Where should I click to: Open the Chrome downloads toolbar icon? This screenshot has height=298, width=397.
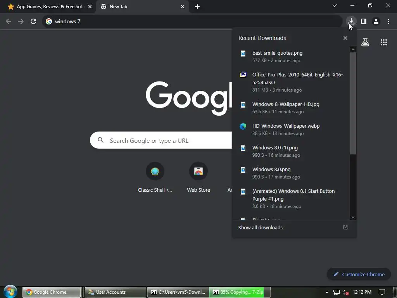351,21
